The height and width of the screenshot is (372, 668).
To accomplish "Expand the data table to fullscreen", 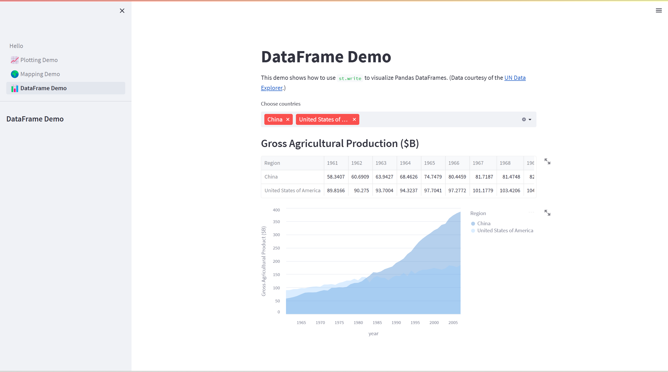I will point(547,161).
